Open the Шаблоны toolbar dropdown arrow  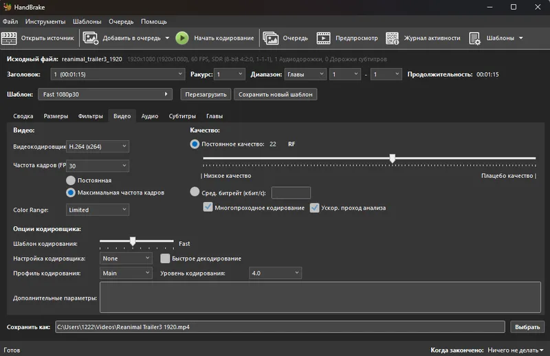(x=521, y=38)
